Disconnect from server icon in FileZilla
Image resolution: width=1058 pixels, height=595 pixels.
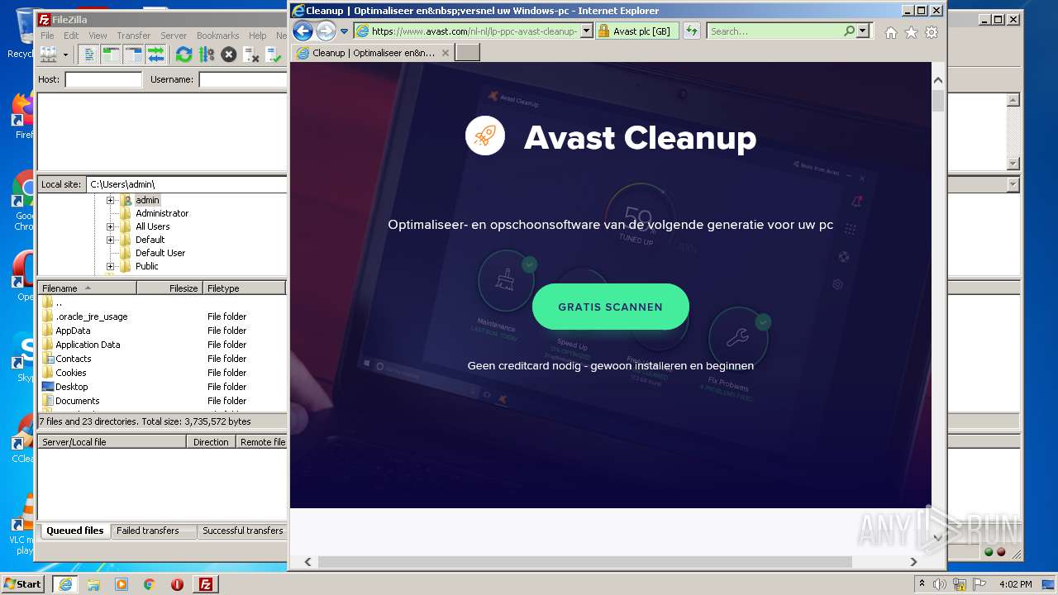[251, 55]
